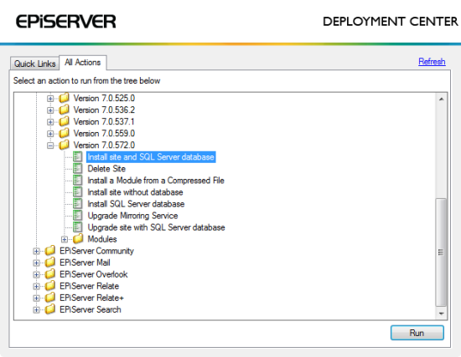The image size is (461, 357).
Task: Click the EPiServer Relate+ folder icon
Action: coord(50,297)
